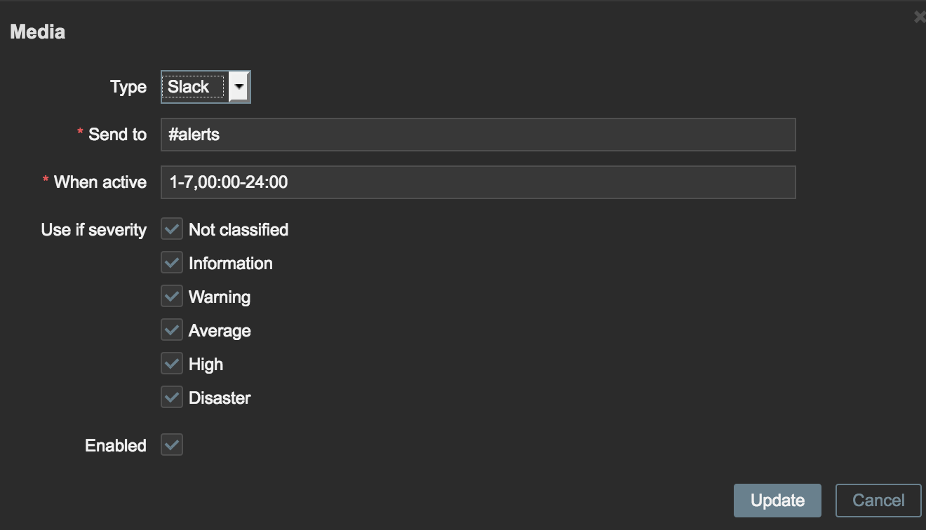Uncheck the Average severity level
The height and width of the screenshot is (530, 926).
pos(172,329)
